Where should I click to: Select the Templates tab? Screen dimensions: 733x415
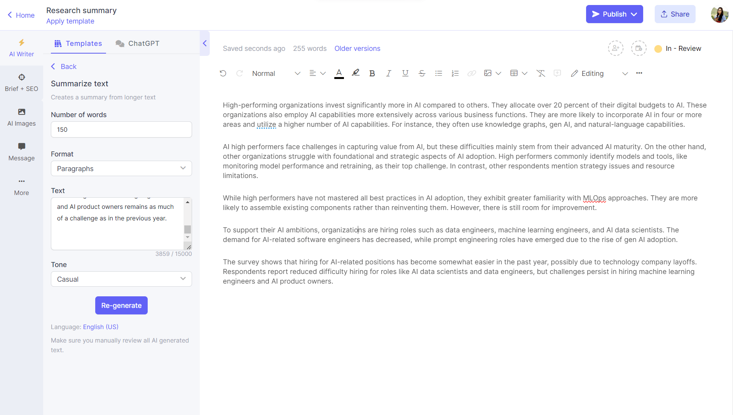tap(78, 44)
